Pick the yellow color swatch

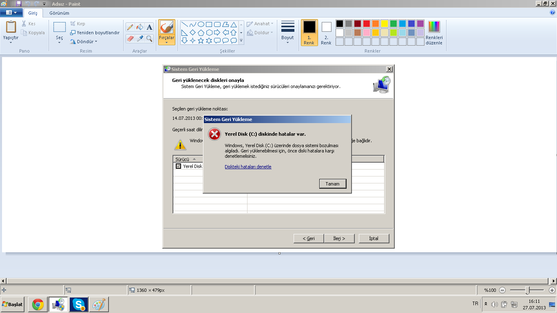coord(385,24)
